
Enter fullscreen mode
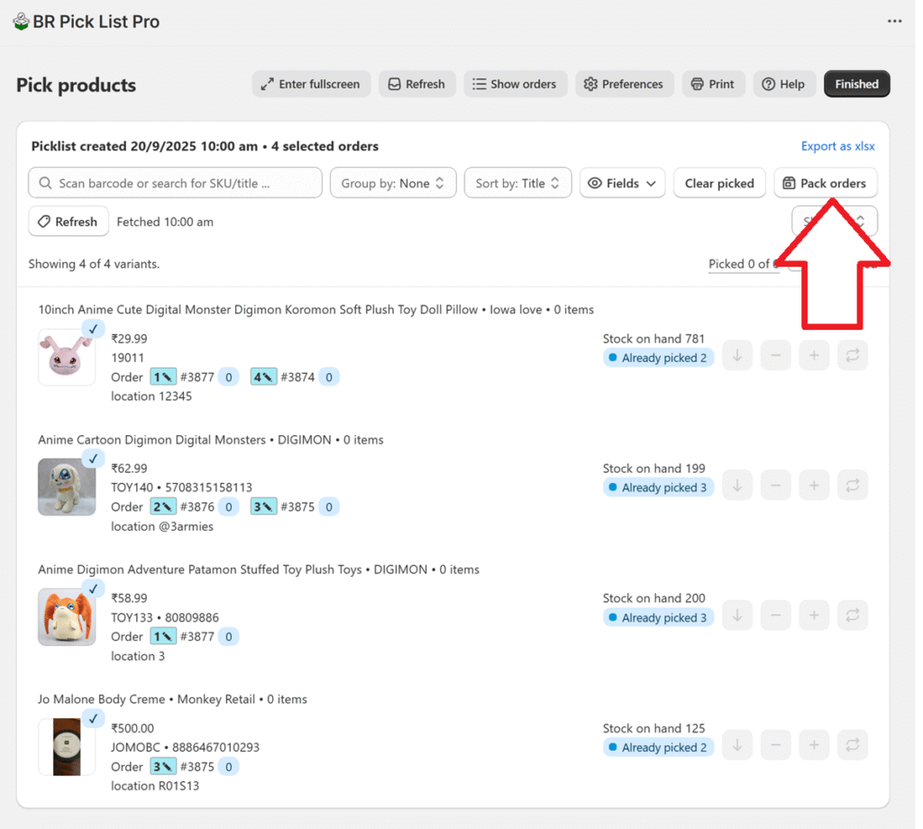click(x=310, y=84)
